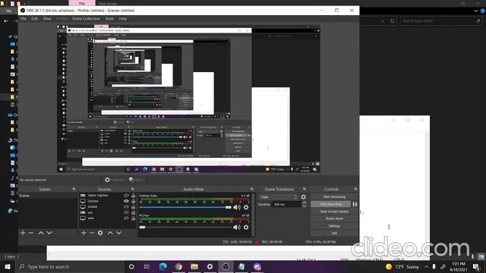This screenshot has width=486, height=273.
Task: Open Desktop Audio settings gear
Action: [246, 207]
